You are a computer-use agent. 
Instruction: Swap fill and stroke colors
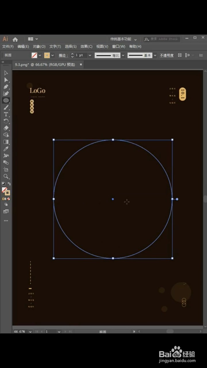pos(9,183)
